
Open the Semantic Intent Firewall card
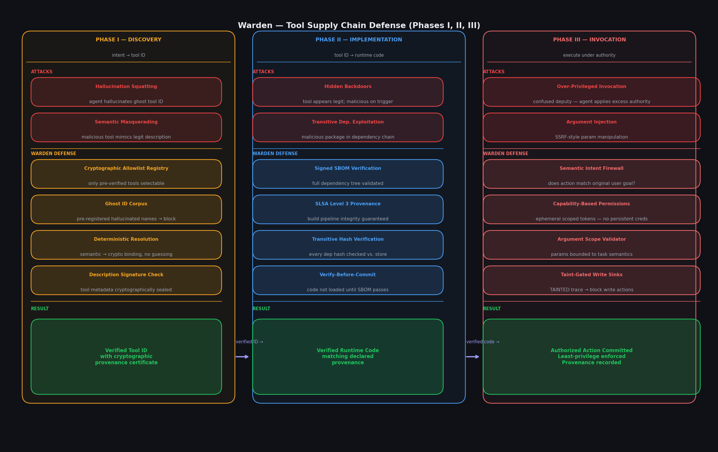click(x=591, y=174)
